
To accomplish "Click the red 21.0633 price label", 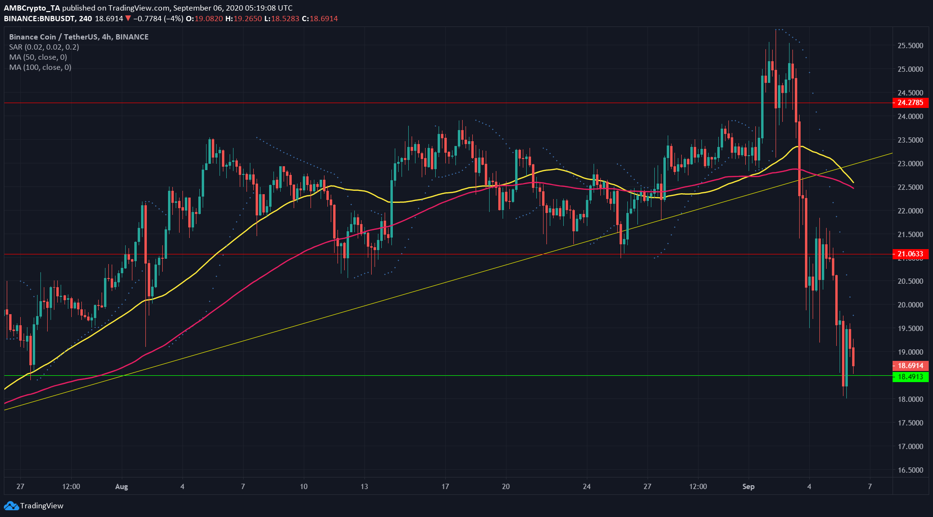I will (910, 254).
